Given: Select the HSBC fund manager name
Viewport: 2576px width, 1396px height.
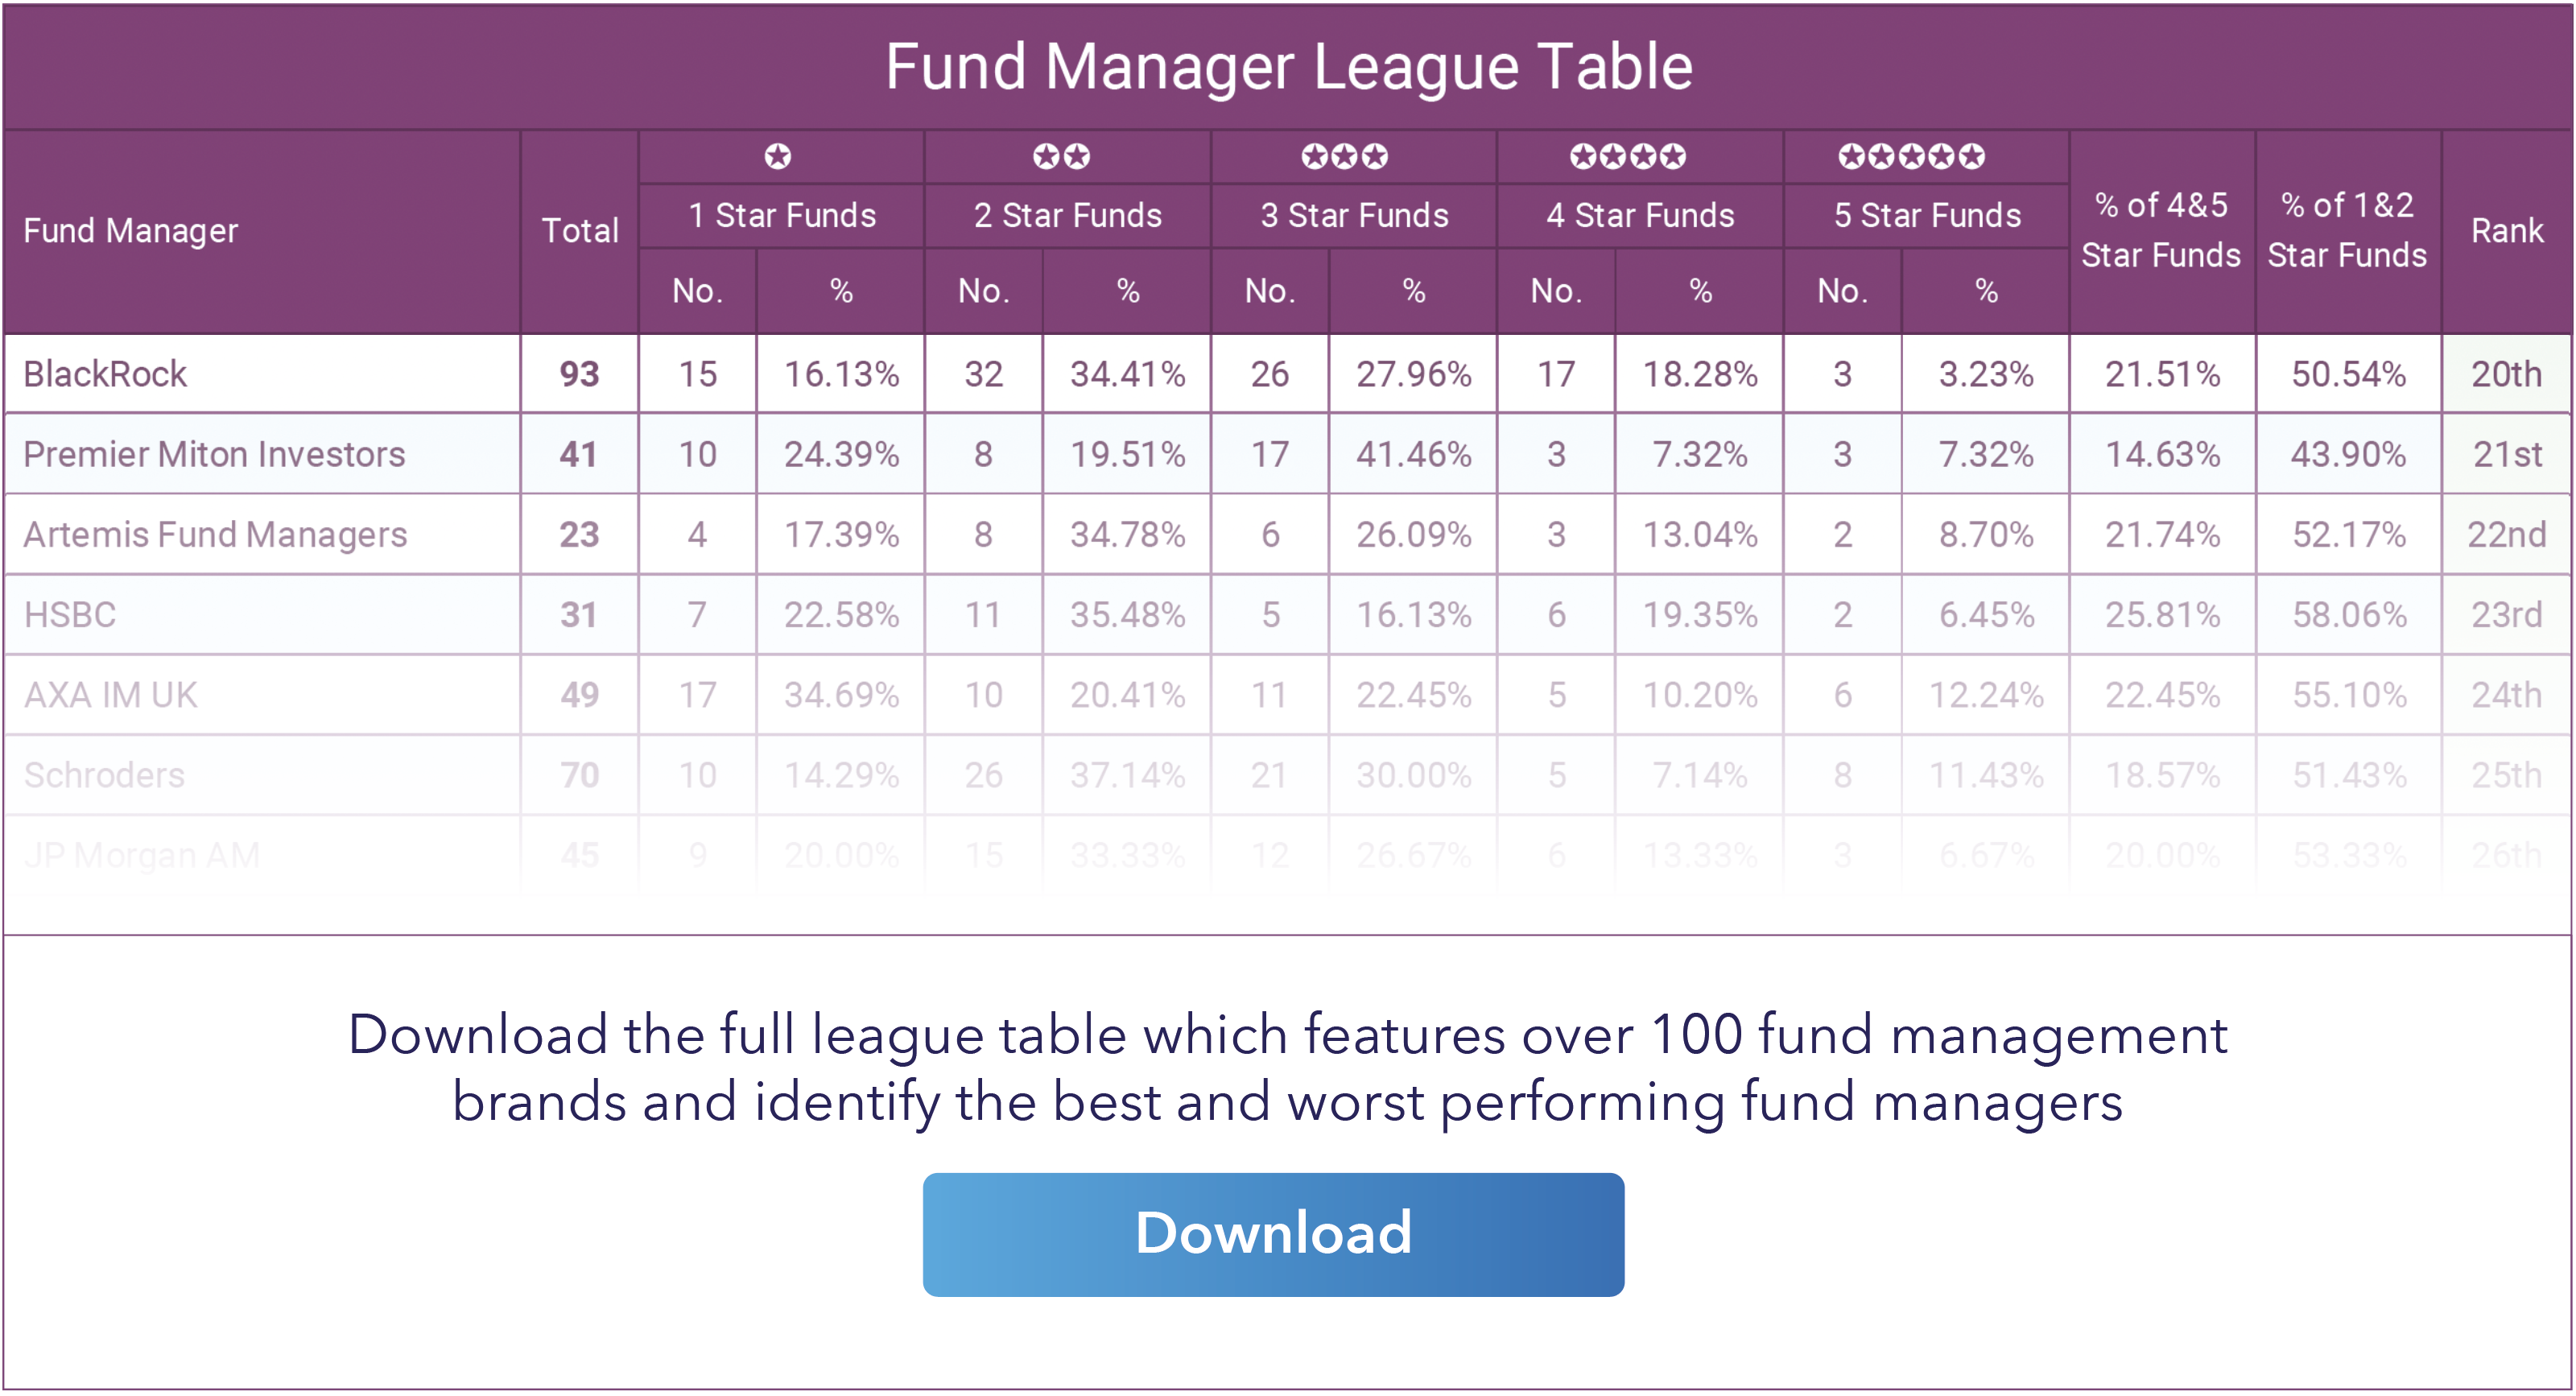Looking at the screenshot, I should point(70,614).
